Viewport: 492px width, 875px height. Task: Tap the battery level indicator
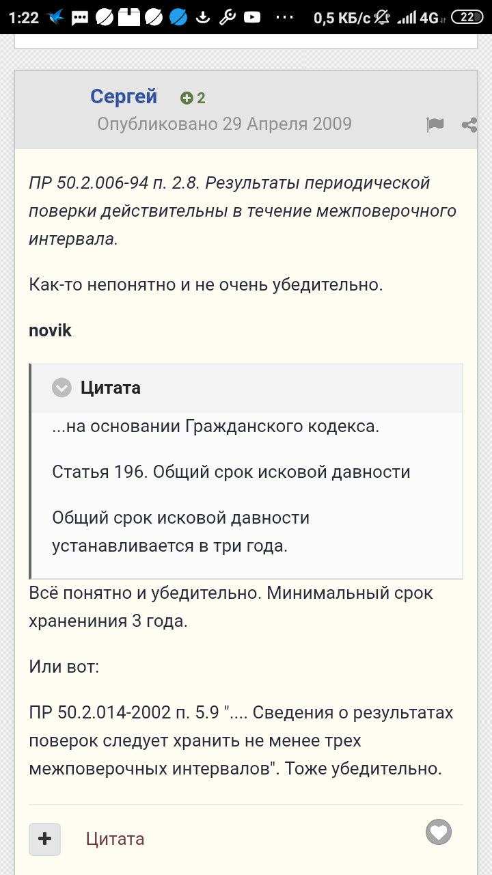point(467,18)
